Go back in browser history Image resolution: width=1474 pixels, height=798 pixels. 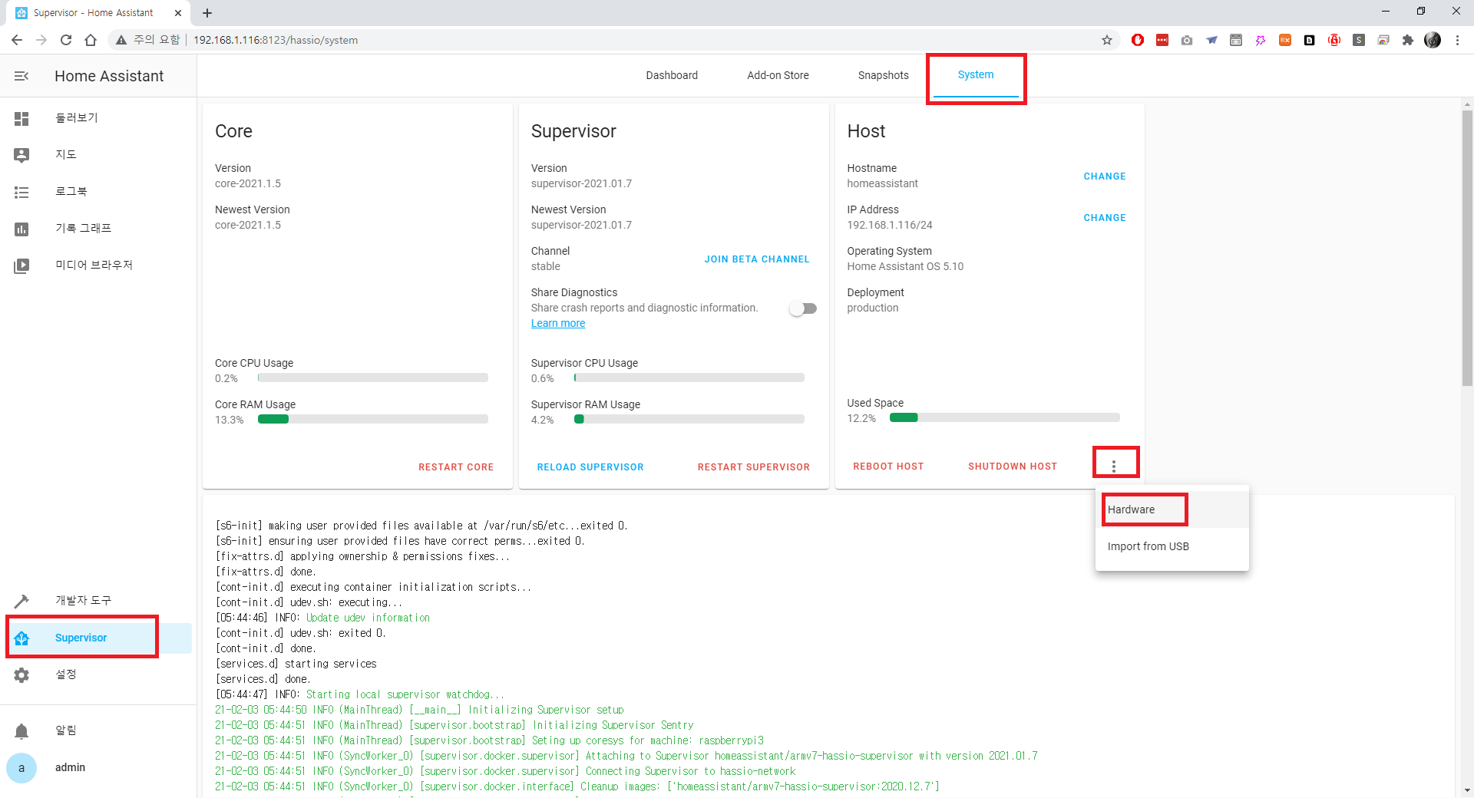(x=17, y=40)
